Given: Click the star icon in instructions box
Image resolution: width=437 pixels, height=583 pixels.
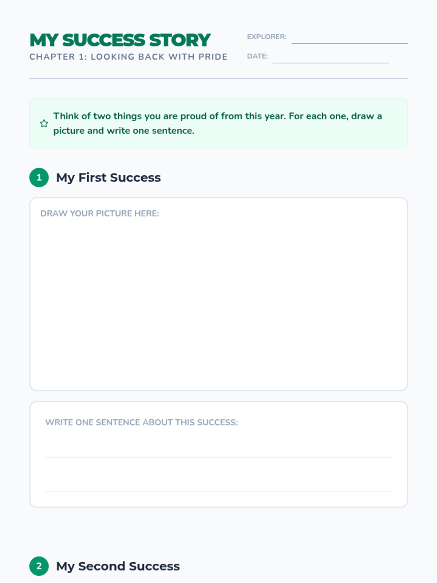Looking at the screenshot, I should (44, 124).
